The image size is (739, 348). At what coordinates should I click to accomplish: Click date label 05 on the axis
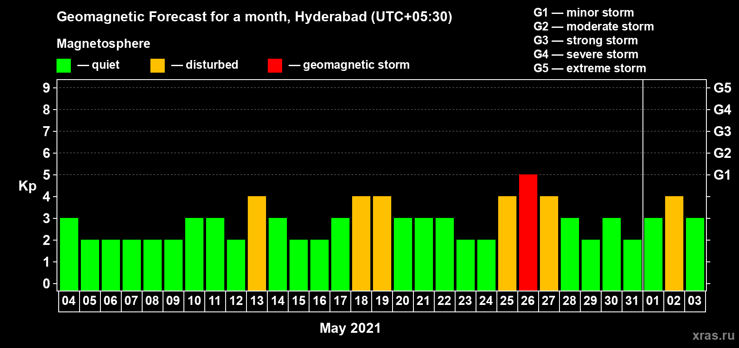(90, 301)
